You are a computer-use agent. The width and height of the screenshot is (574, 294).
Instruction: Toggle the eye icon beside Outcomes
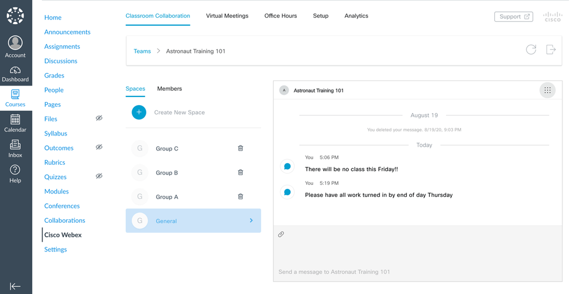pos(99,148)
